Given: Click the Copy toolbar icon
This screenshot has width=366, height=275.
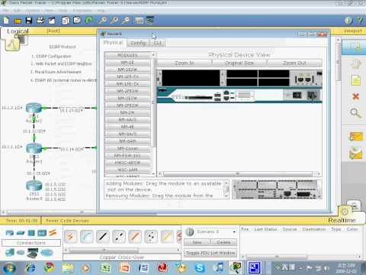Looking at the screenshot, I should pyautogui.click(x=66, y=21).
